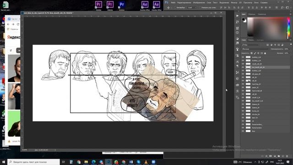Open the Excel file on desktop
This screenshot has height=165, width=293.
tap(5, 5)
